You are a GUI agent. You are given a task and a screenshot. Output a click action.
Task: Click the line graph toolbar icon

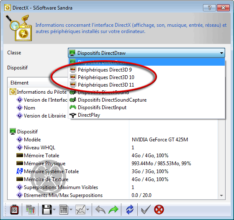click(80, 210)
